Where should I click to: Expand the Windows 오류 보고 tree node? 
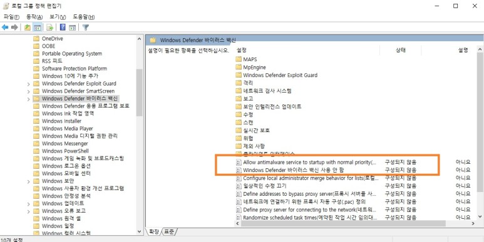(x=28, y=211)
